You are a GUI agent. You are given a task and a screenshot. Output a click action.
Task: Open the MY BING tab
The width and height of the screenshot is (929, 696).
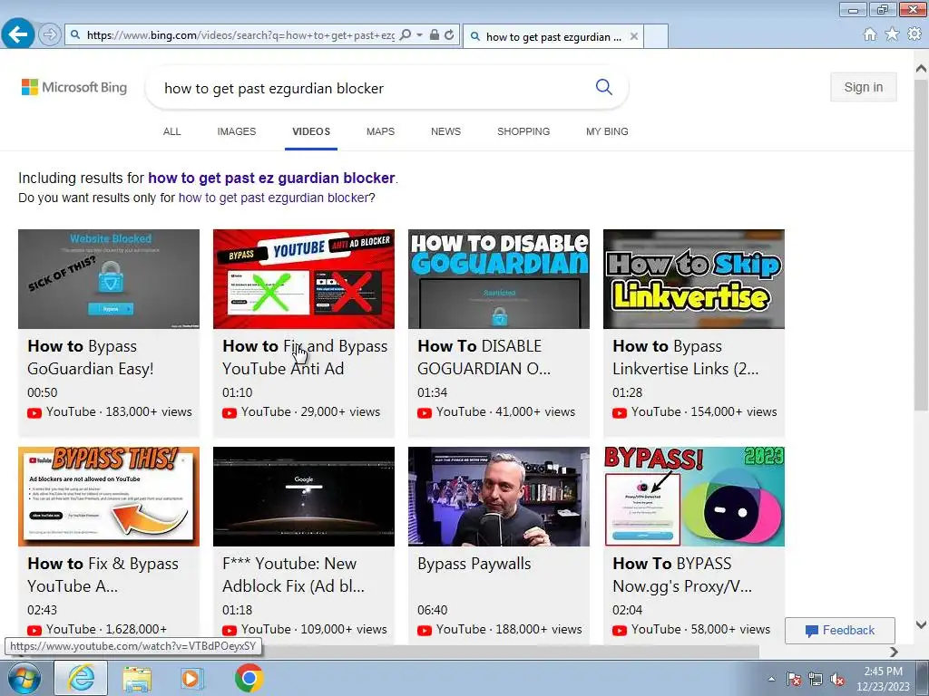click(x=607, y=131)
